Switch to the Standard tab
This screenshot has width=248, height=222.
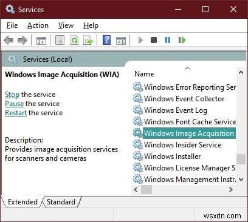tap(61, 202)
